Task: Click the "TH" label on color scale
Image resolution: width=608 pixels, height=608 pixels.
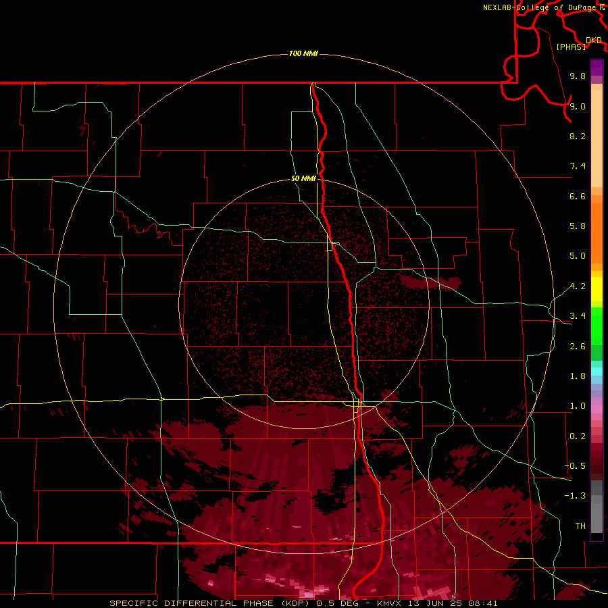Action: pos(580,526)
